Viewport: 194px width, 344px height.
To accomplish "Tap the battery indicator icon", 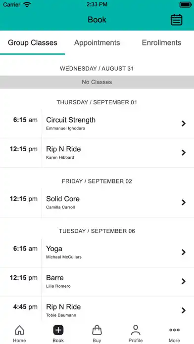I will (186, 4).
